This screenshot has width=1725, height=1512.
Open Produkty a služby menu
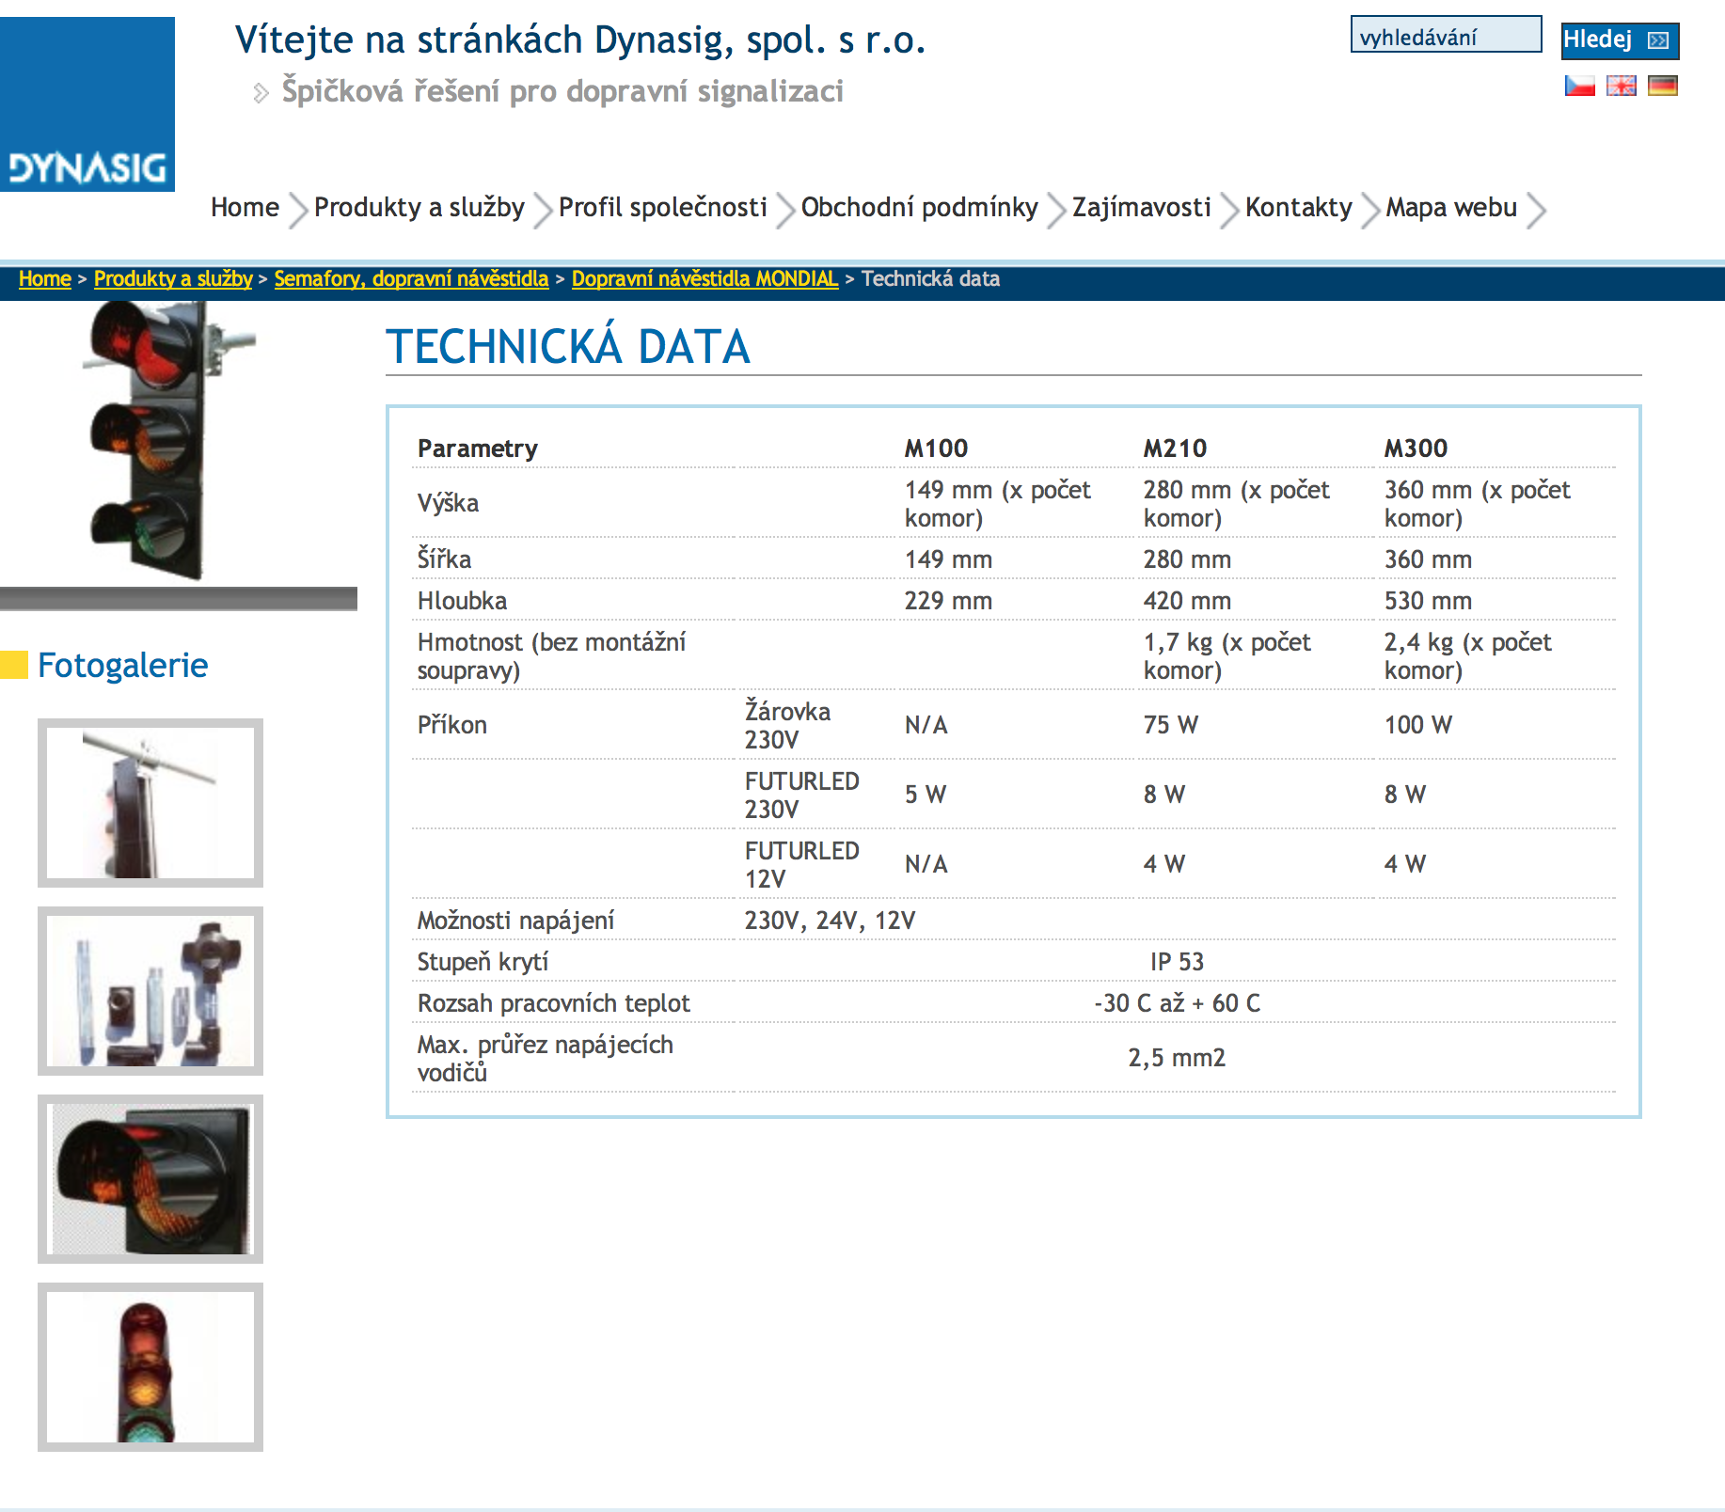(x=419, y=207)
